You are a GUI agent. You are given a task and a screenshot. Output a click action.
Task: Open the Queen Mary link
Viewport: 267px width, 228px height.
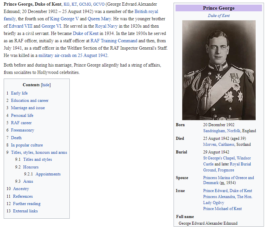99,19
